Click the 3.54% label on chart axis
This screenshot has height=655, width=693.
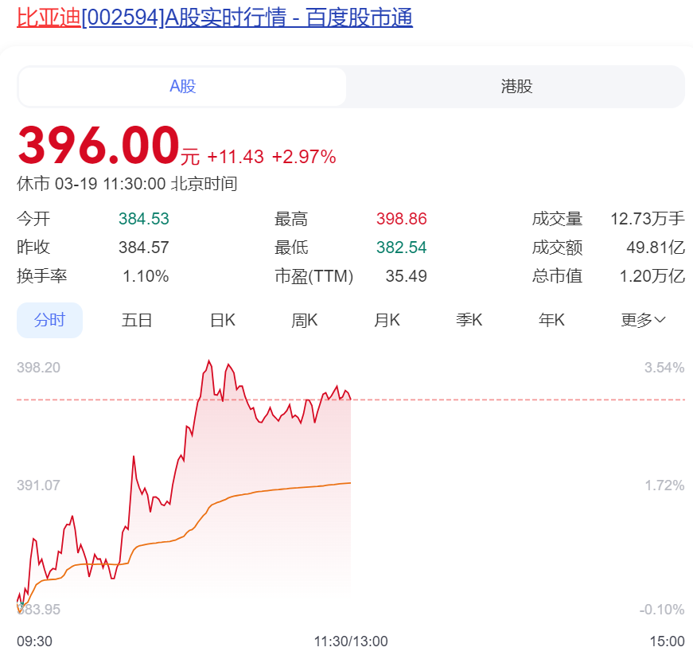click(x=664, y=368)
